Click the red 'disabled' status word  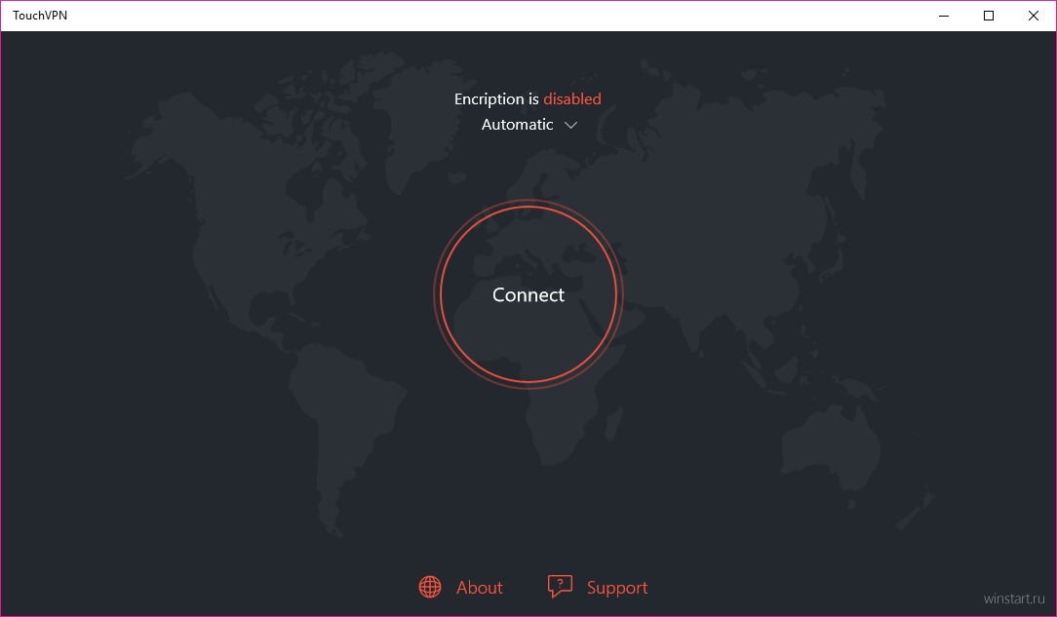click(x=571, y=98)
